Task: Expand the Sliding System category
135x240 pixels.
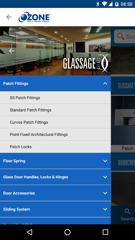Action: (x=55, y=209)
